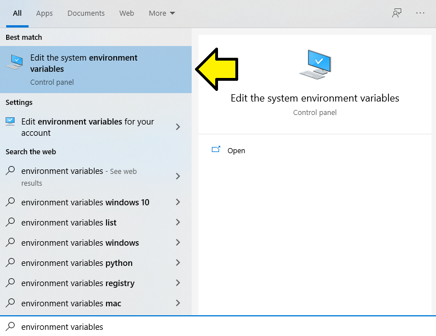The width and height of the screenshot is (436, 336).
Task: Expand chevron for environment variables registry
Action: click(178, 283)
